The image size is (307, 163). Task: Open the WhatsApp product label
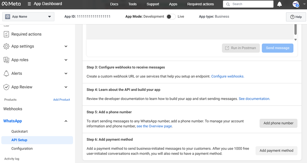(x=13, y=121)
